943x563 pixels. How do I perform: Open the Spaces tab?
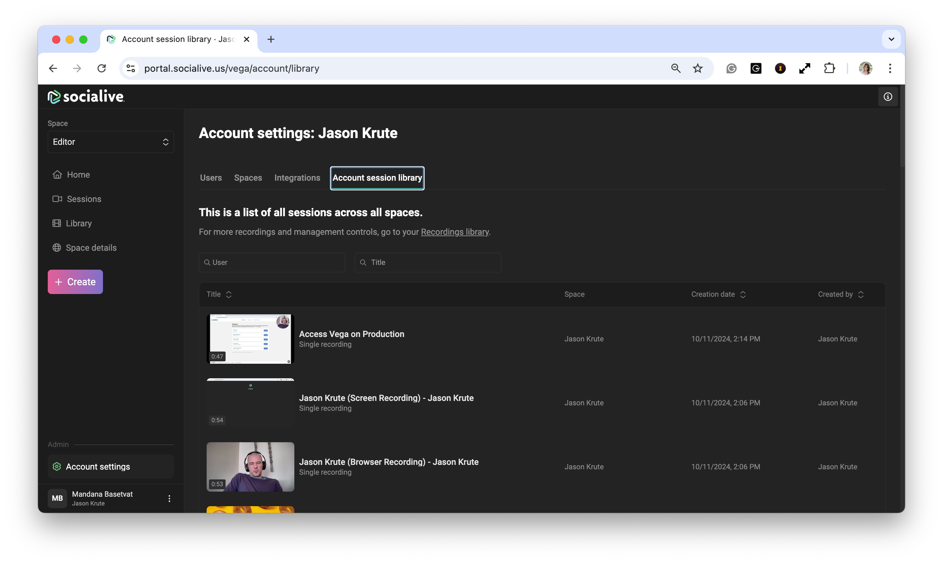(x=248, y=178)
